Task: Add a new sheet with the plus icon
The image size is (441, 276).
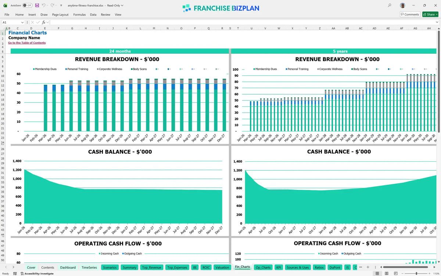Action: pos(367,267)
